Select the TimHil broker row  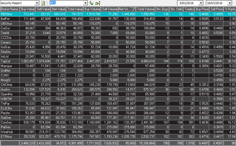coord(118,33)
